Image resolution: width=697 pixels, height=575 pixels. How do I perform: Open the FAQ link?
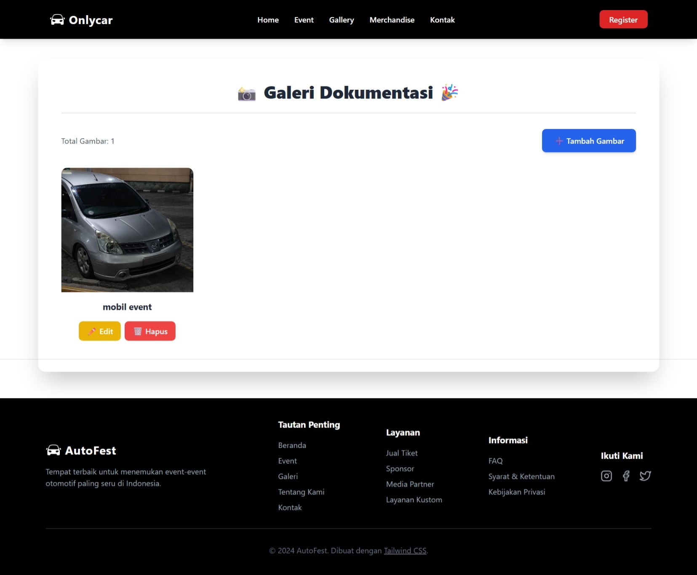pyautogui.click(x=495, y=461)
